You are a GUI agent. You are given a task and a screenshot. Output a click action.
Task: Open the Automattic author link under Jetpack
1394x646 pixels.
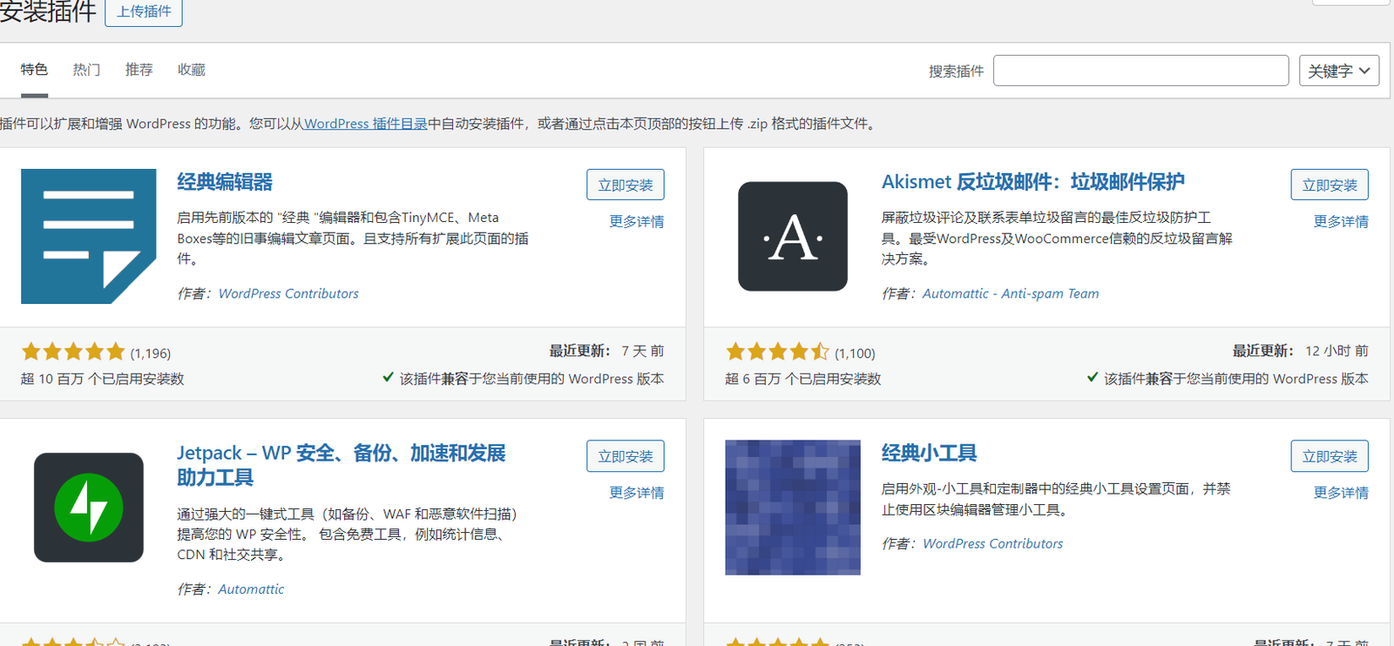[251, 589]
